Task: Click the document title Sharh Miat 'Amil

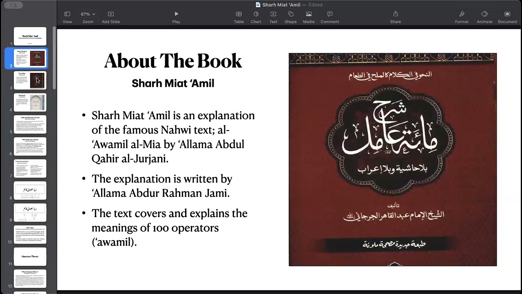Action: pos(281,5)
